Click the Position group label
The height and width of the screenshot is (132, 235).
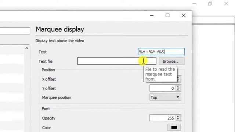tap(48, 70)
